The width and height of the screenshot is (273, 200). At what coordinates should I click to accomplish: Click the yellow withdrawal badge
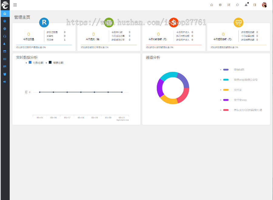point(238,22)
